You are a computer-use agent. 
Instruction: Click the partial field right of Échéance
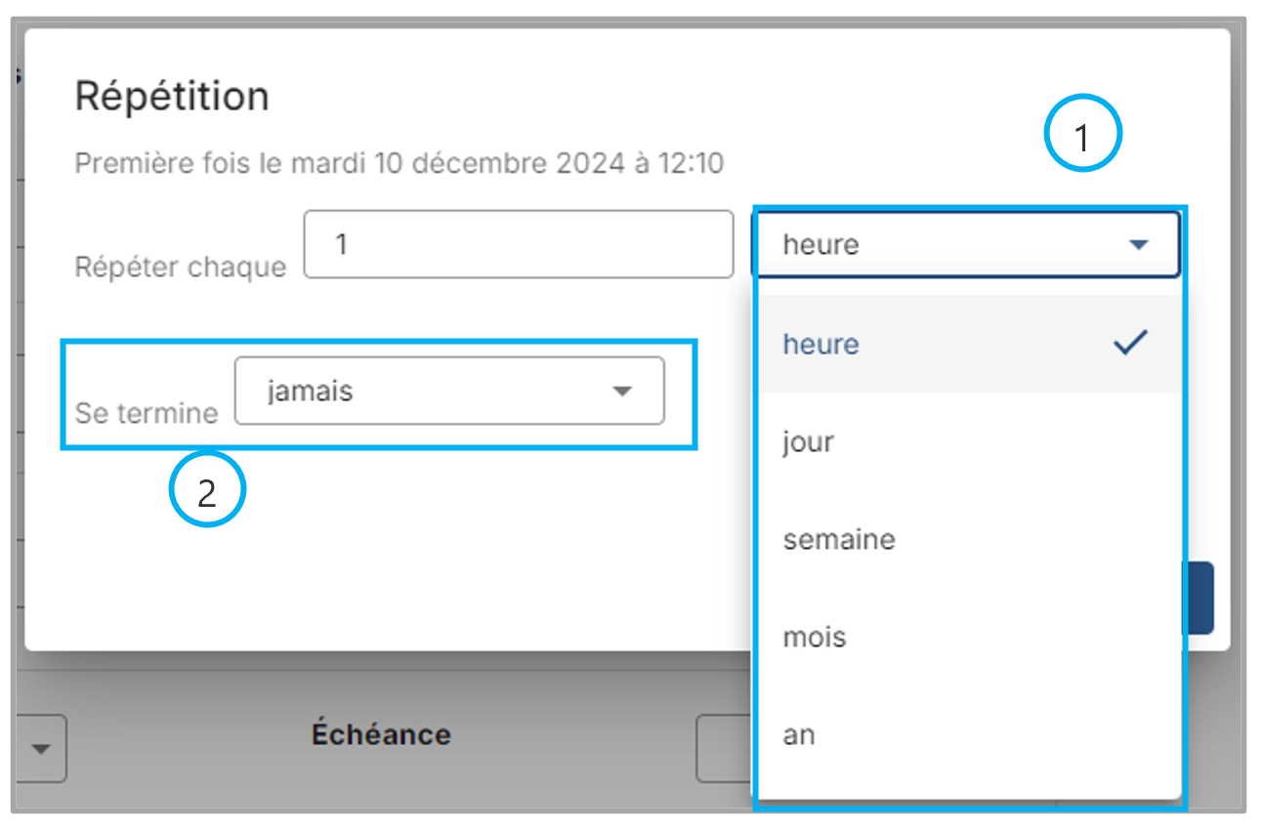[x=723, y=749]
